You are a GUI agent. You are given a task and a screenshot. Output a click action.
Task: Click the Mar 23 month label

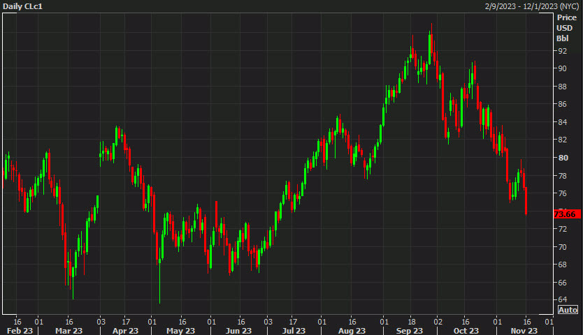tap(69, 331)
